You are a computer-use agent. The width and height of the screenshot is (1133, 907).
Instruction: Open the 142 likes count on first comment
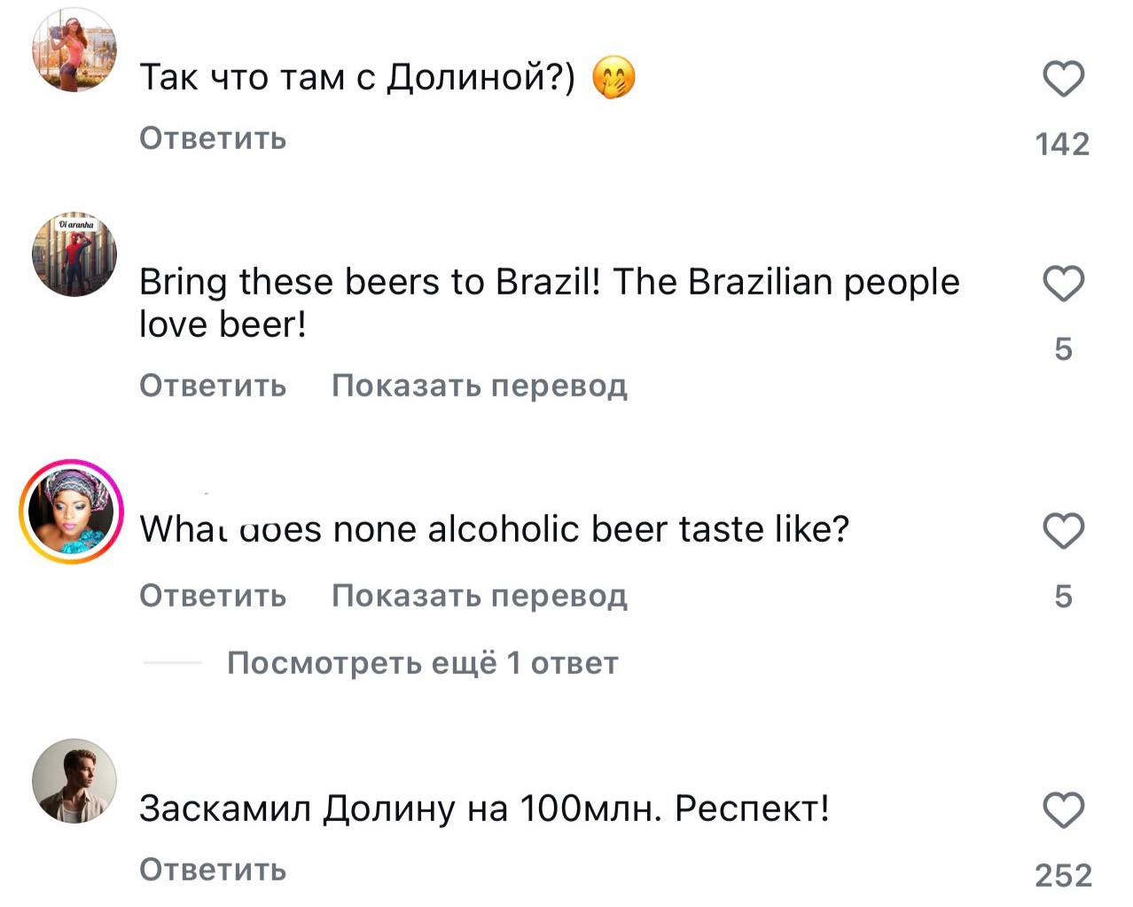tap(1062, 144)
